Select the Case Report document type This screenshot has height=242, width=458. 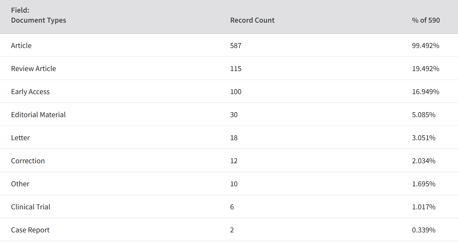click(x=30, y=230)
